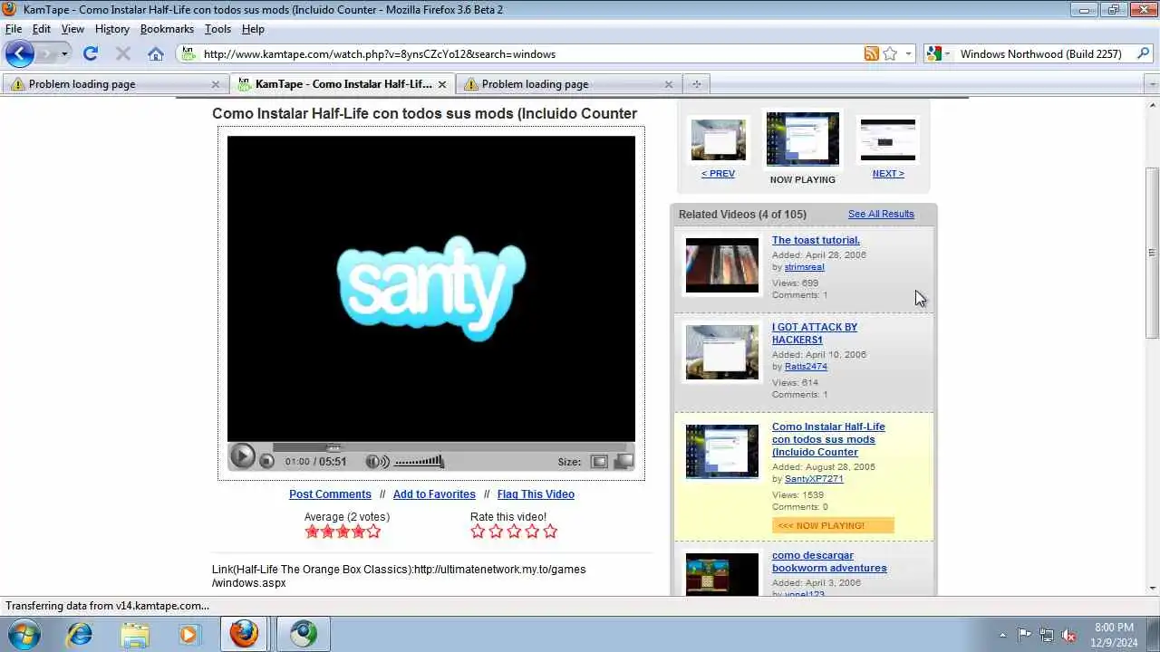This screenshot has height=652, width=1160.
Task: Play the video with the play button
Action: 242,456
